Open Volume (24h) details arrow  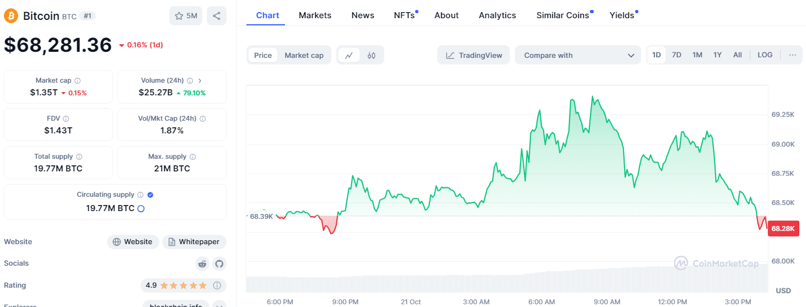pos(200,80)
